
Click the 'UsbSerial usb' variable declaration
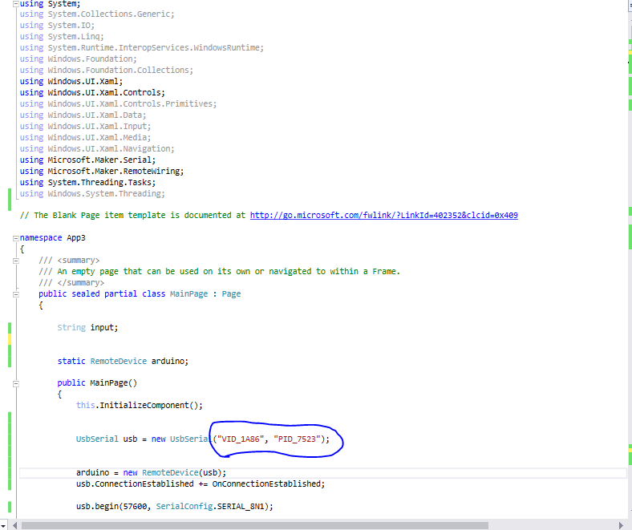tap(107, 439)
